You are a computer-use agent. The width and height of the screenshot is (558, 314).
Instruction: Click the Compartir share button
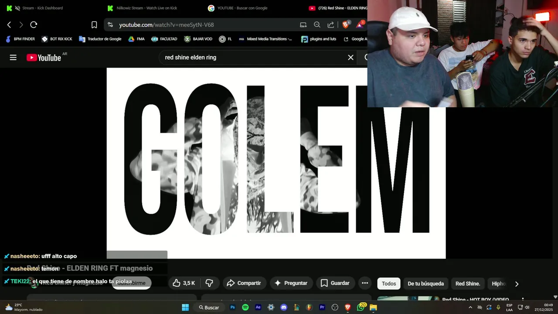click(x=244, y=283)
